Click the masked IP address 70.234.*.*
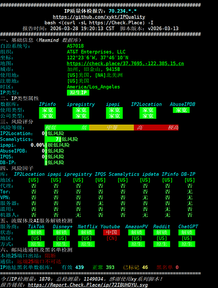 pyautogui.click(x=123, y=11)
